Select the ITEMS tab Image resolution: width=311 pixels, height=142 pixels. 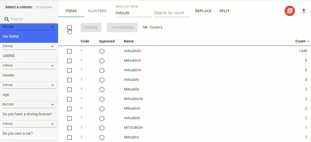point(71,11)
